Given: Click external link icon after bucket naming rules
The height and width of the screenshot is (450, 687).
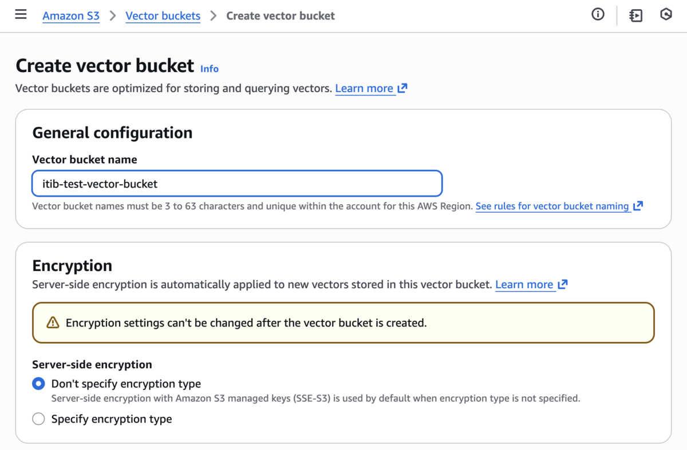Looking at the screenshot, I should pyautogui.click(x=638, y=206).
